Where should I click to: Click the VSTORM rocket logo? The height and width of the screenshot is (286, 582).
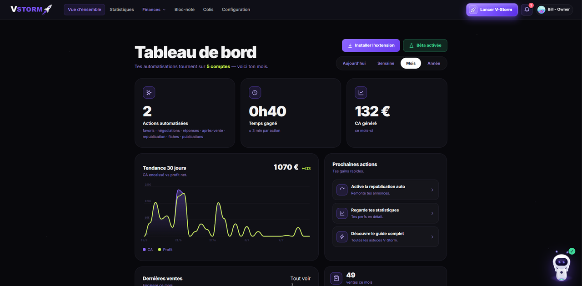[31, 9]
